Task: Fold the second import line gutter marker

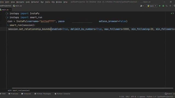Action: 7,17
